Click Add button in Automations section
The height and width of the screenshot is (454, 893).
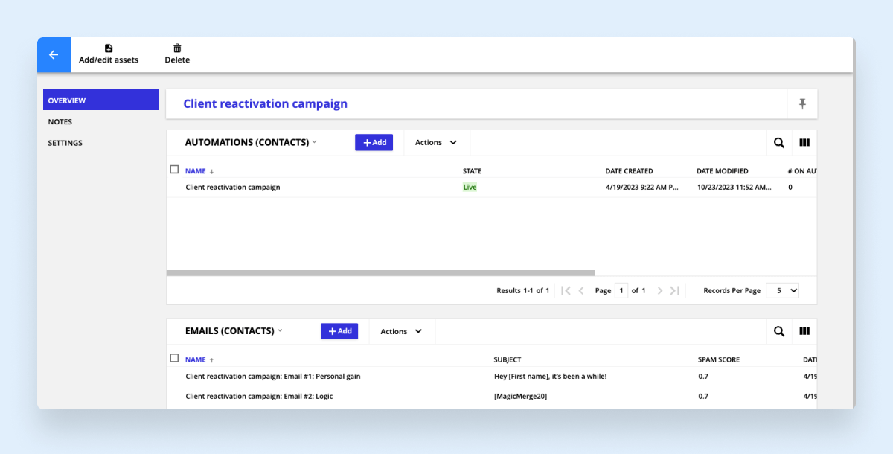(374, 143)
